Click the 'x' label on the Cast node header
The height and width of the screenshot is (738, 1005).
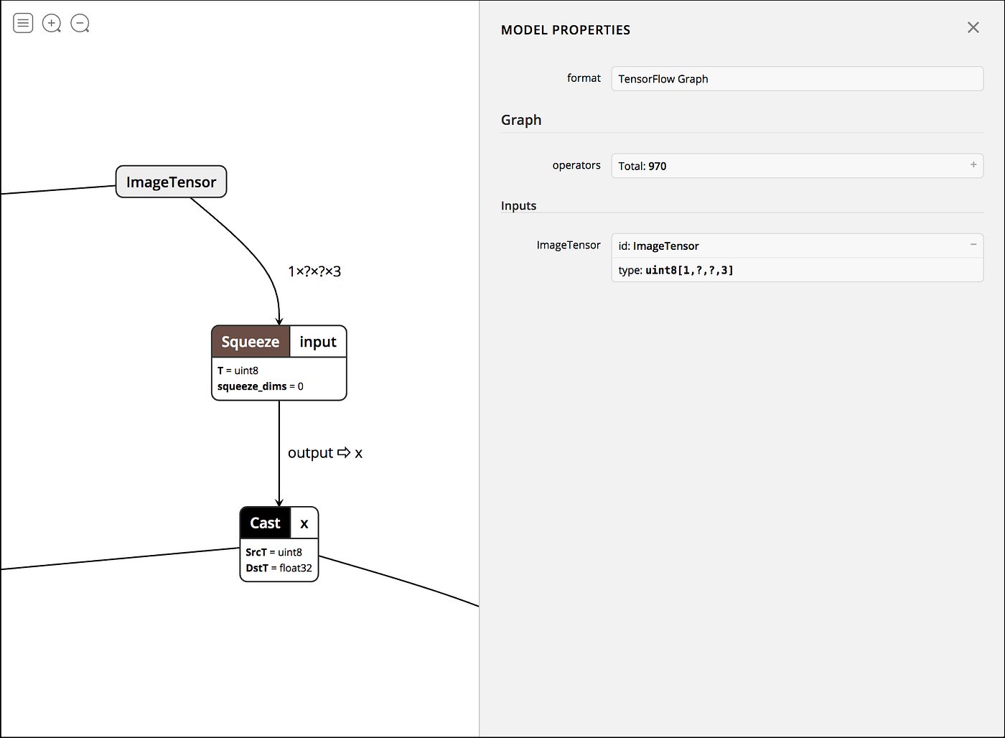pyautogui.click(x=303, y=523)
